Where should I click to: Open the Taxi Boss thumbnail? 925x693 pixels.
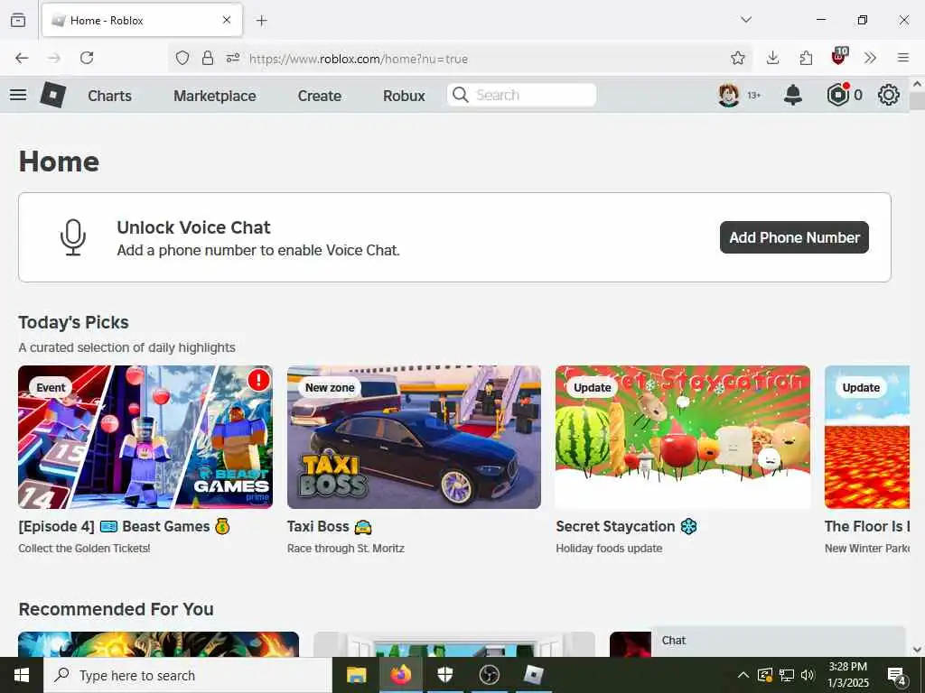[x=414, y=437]
